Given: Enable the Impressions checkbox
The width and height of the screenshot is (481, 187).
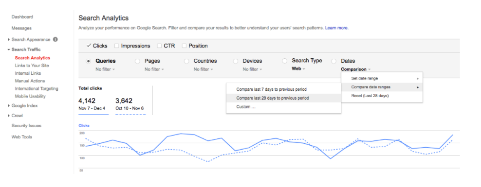Looking at the screenshot, I should pyautogui.click(x=116, y=46).
